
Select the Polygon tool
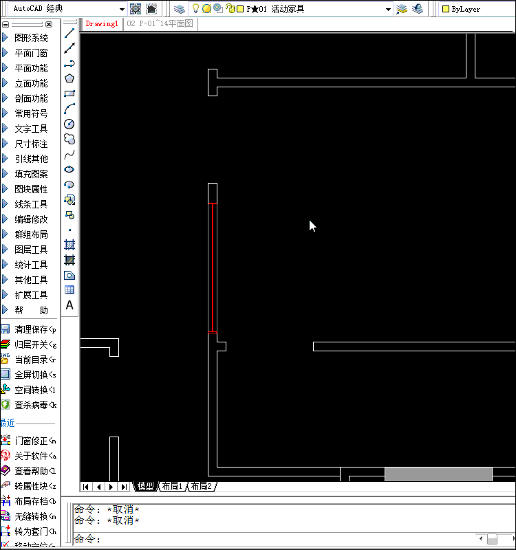pos(69,78)
